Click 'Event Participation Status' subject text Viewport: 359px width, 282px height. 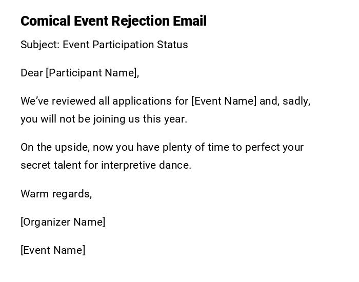coord(125,45)
